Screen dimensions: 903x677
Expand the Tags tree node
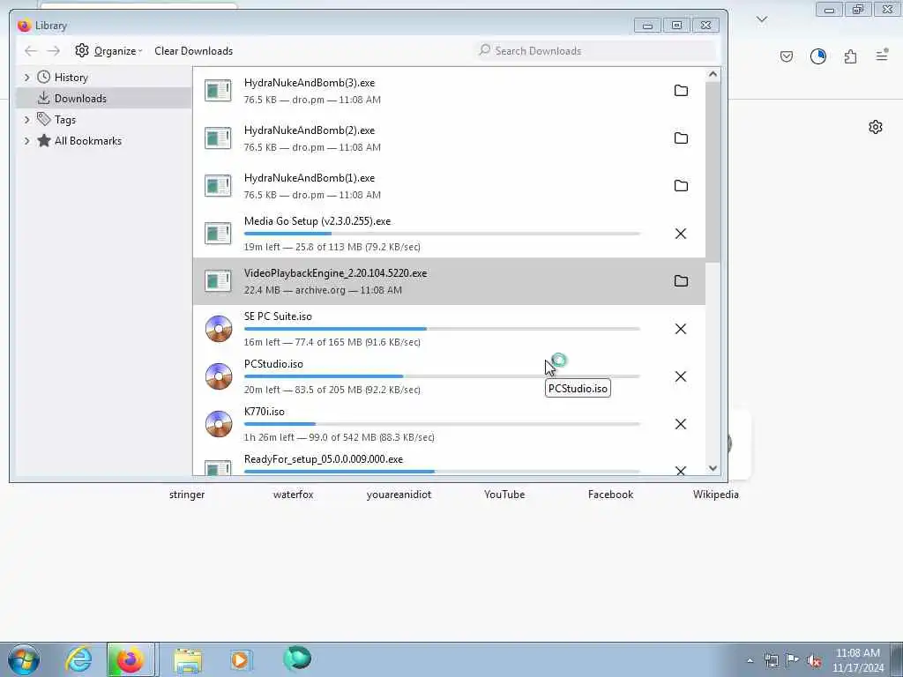pyautogui.click(x=26, y=120)
